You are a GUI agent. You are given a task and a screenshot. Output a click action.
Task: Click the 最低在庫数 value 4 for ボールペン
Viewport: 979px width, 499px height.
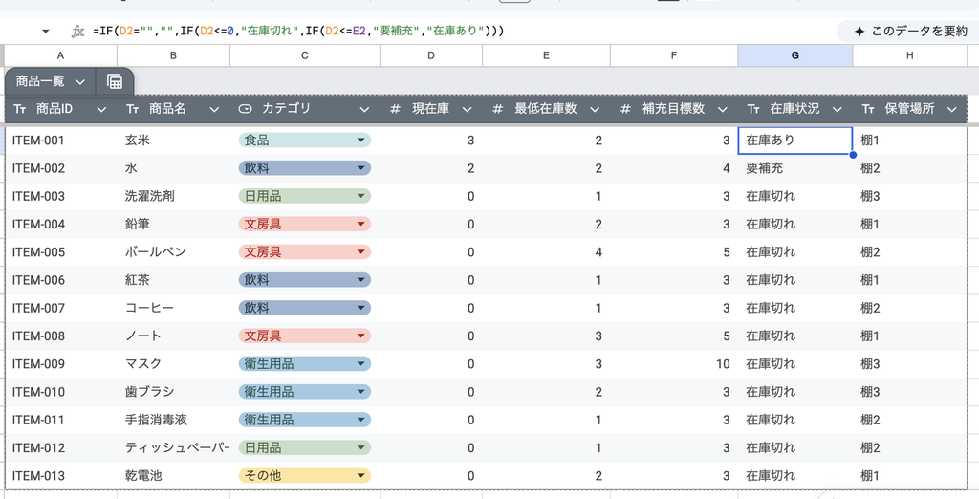[546, 251]
